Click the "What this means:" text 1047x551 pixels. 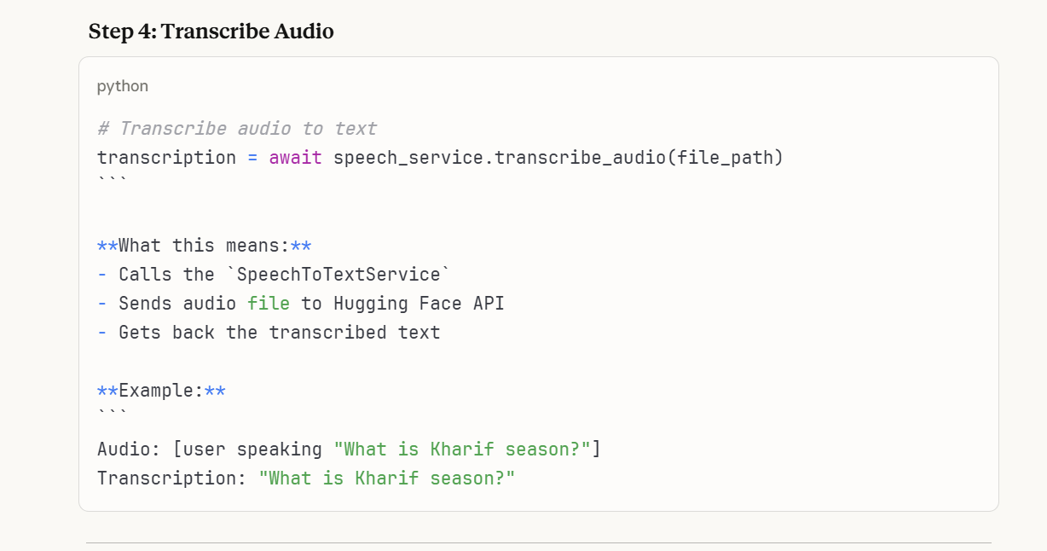click(x=204, y=246)
